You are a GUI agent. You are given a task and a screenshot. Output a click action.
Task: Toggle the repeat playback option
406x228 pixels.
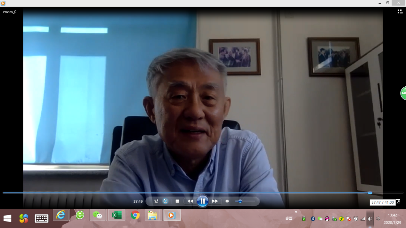(x=165, y=201)
